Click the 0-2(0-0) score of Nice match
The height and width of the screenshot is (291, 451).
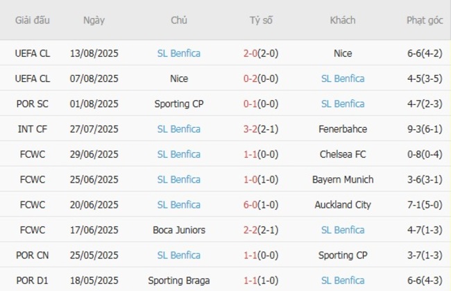261,78
